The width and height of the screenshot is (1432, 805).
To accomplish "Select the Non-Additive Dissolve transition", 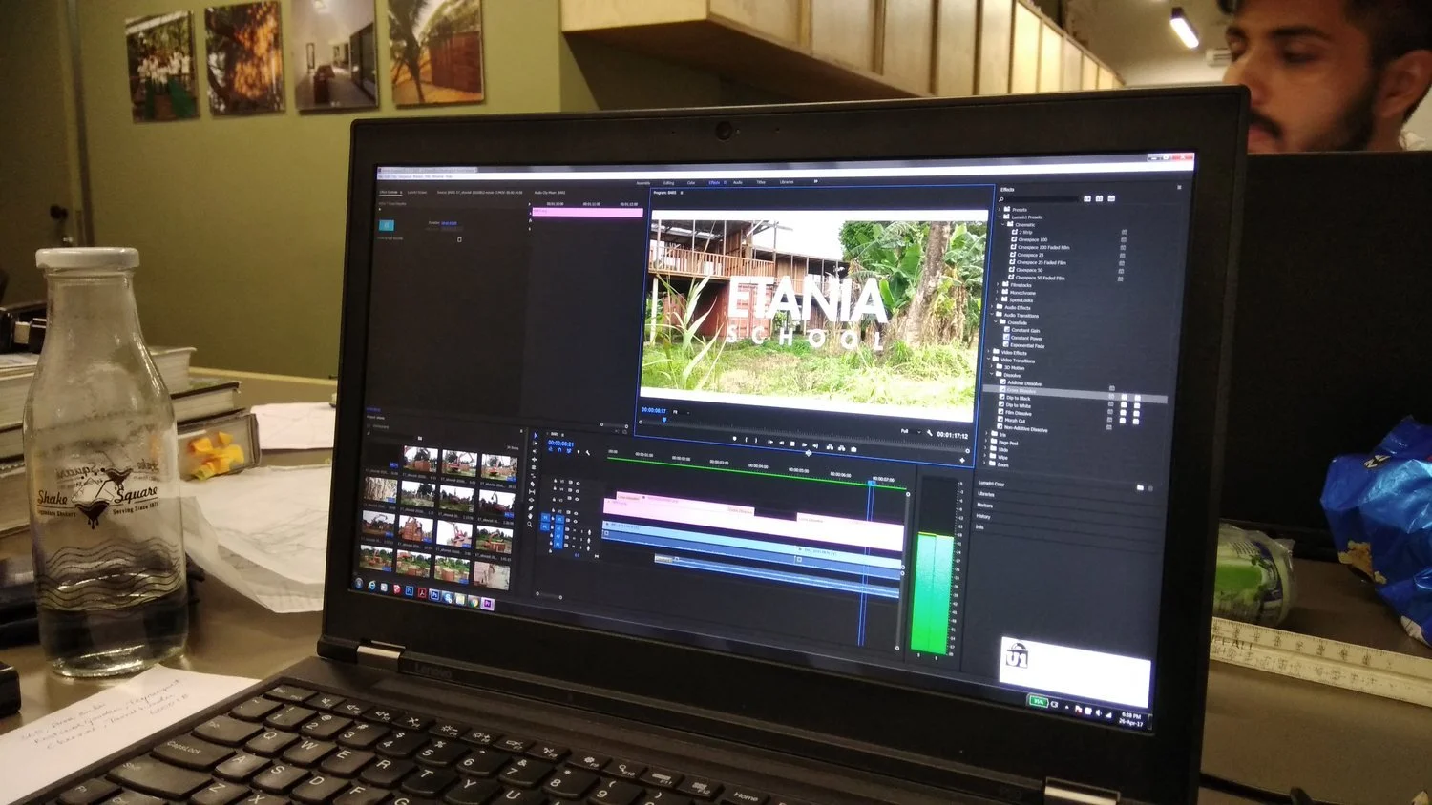I will pyautogui.click(x=1021, y=428).
